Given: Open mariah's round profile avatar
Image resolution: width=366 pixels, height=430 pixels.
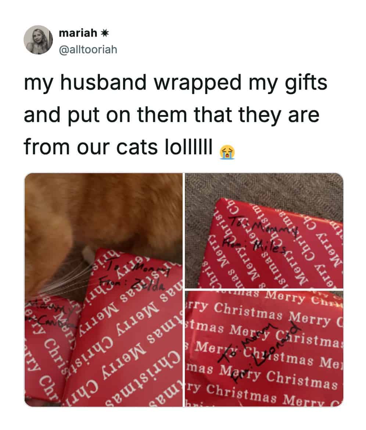Looking at the screenshot, I should tap(38, 40).
